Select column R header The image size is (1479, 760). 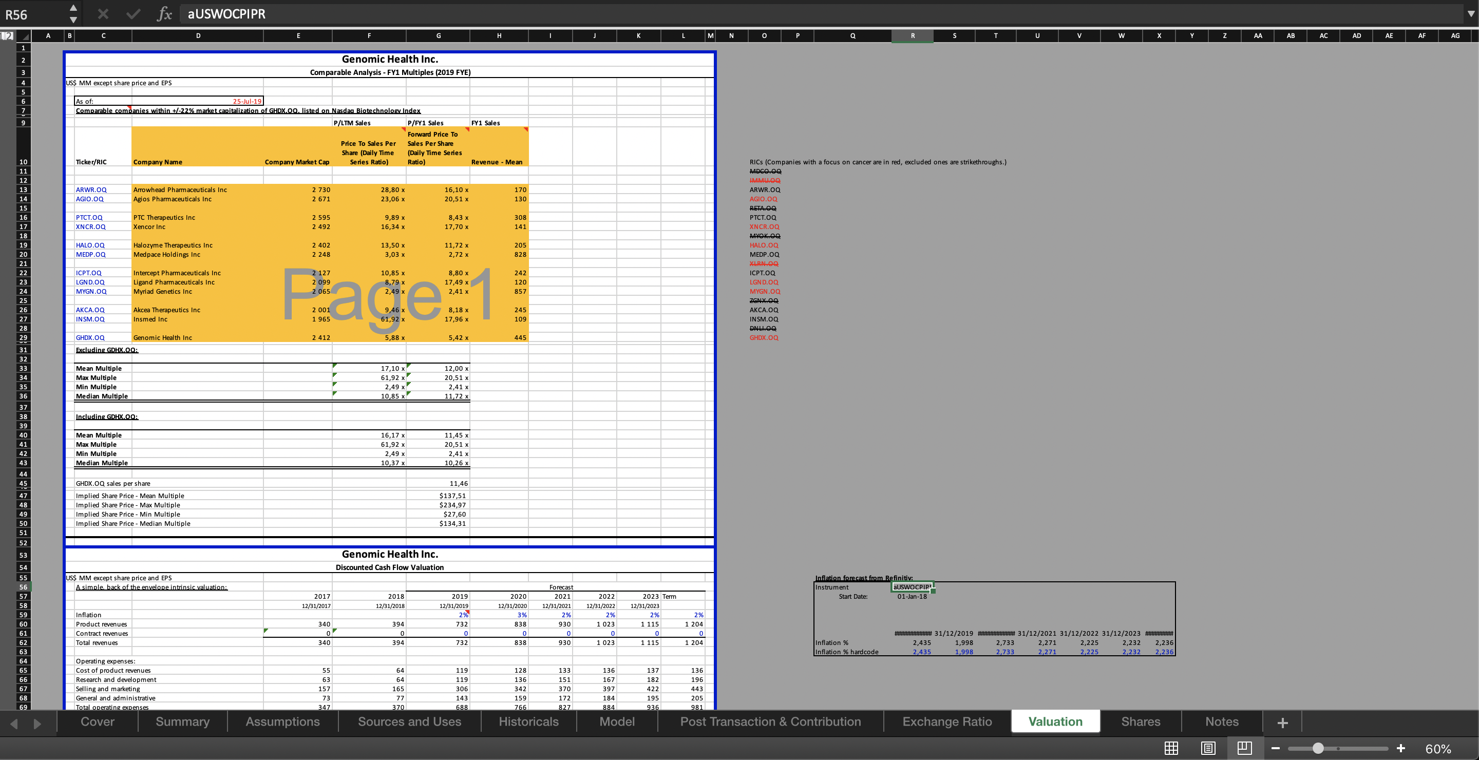913,35
